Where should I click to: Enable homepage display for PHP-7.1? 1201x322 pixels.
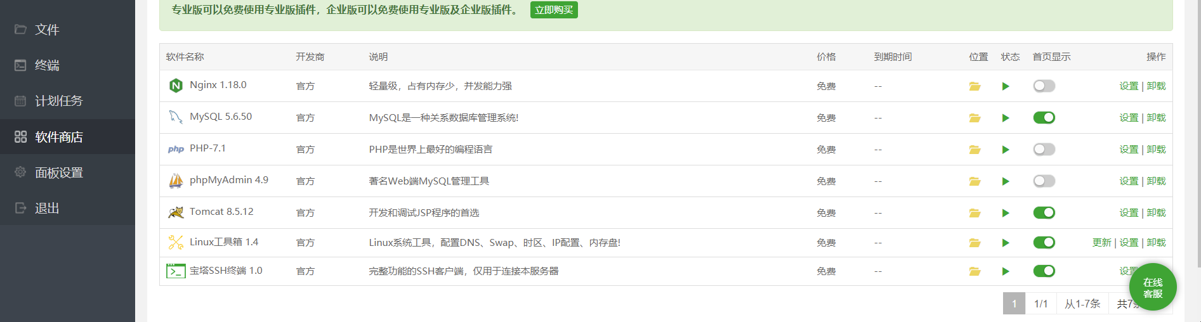click(1044, 149)
